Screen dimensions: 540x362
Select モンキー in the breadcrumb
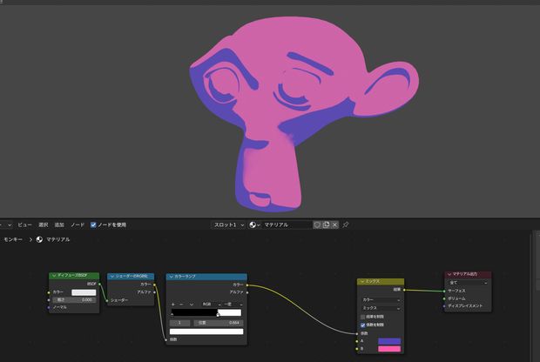pos(13,239)
